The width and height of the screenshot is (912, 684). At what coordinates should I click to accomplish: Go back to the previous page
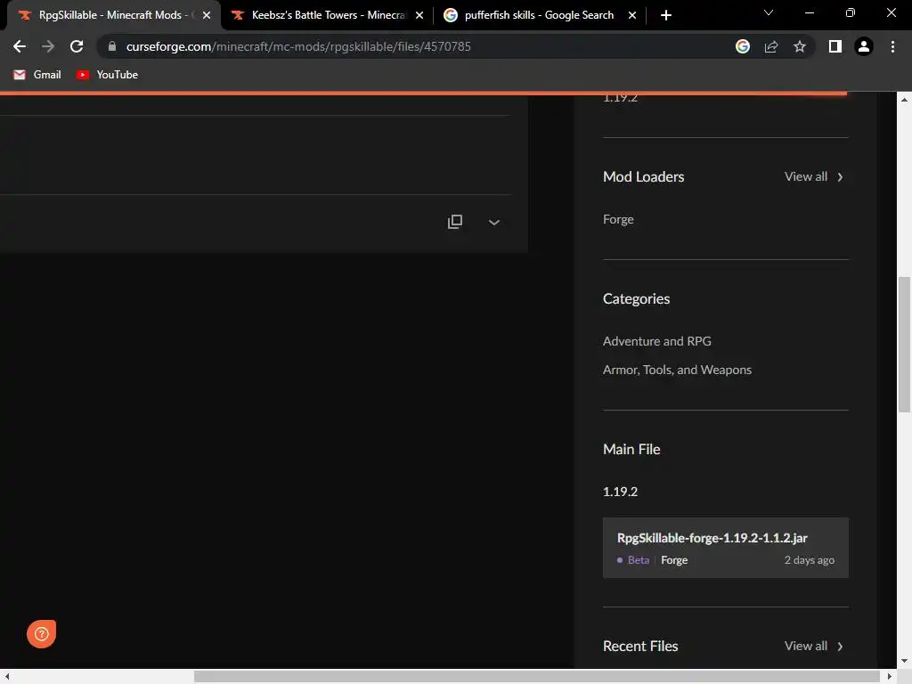click(x=20, y=46)
